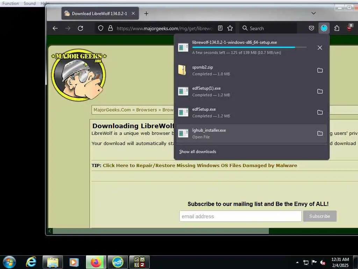Click the MajorGeeks logo
This screenshot has width=358, height=269.
(x=79, y=74)
